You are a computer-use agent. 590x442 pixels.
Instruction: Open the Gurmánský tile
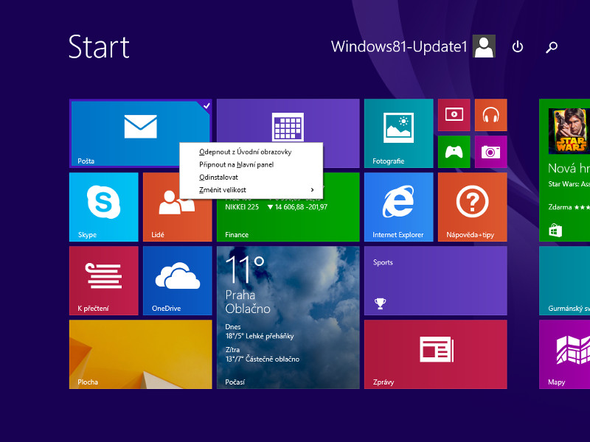point(564,281)
